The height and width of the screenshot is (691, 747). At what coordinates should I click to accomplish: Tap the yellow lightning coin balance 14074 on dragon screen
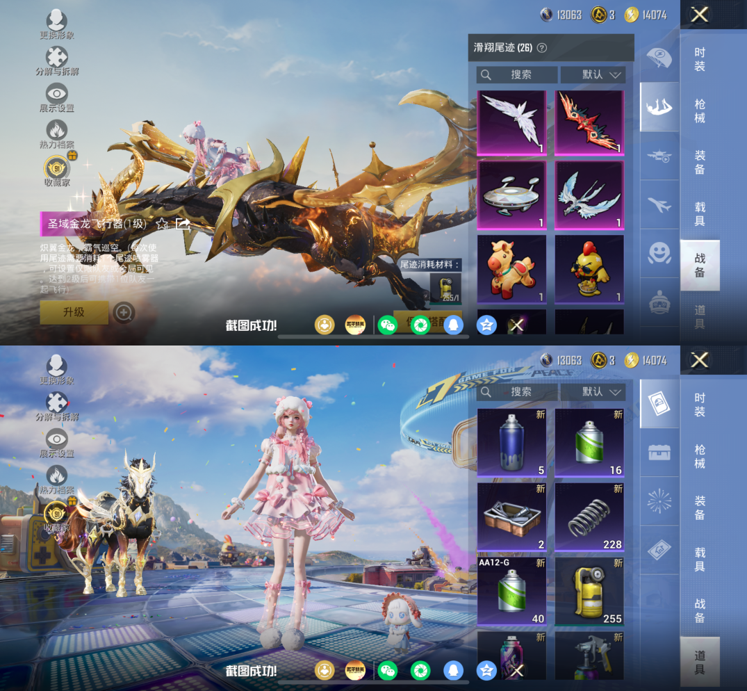click(646, 15)
